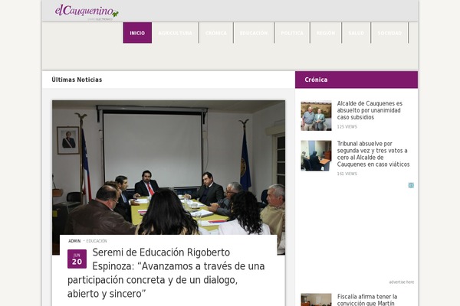Viewport: 460px width, 306px height.
Task: Click the 'advertise here' link
Action: click(x=401, y=282)
